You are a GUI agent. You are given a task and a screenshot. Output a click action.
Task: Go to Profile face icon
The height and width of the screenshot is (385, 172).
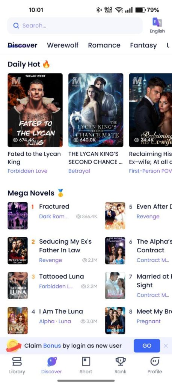click(x=155, y=361)
